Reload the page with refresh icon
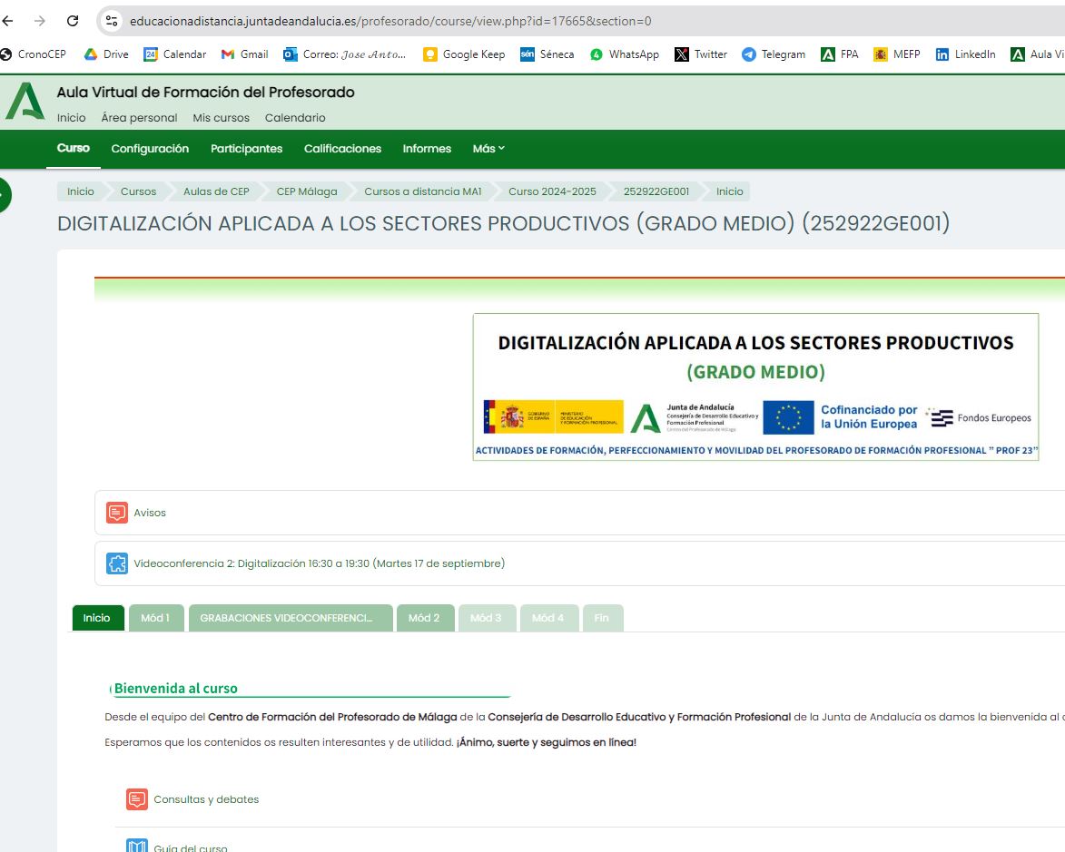This screenshot has width=1065, height=852. [73, 21]
